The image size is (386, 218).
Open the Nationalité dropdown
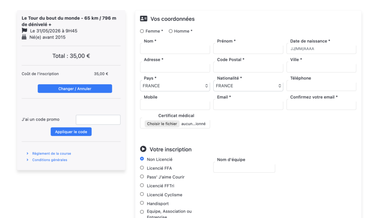[248, 86]
